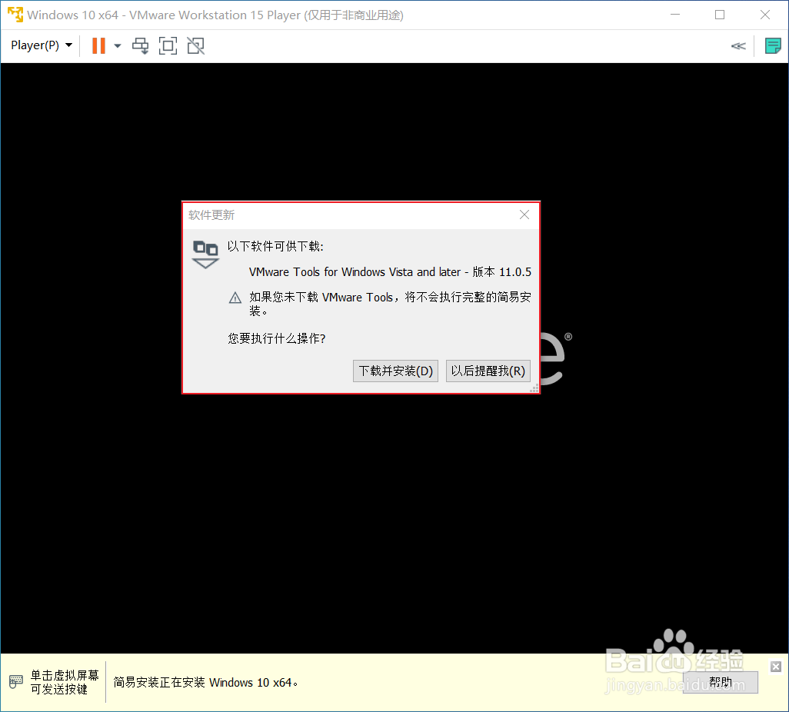Click the resize grip of the 软件更新 dialog
The height and width of the screenshot is (712, 789).
click(534, 388)
